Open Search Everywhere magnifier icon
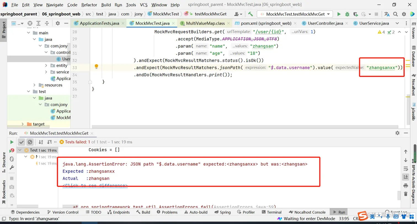Image resolution: width=417 pixels, height=224 pixels. click(x=395, y=14)
